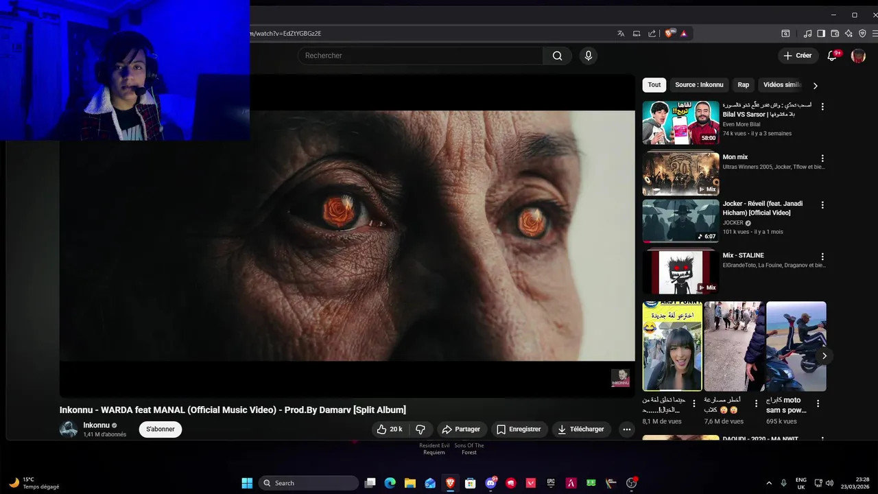Screen dimensions: 878x494
Task: Open options for moto Short 695 k vues
Action: (818, 403)
